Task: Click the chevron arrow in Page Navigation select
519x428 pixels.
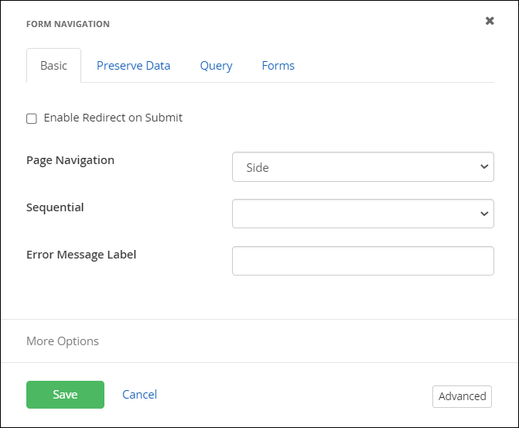Action: pyautogui.click(x=484, y=167)
